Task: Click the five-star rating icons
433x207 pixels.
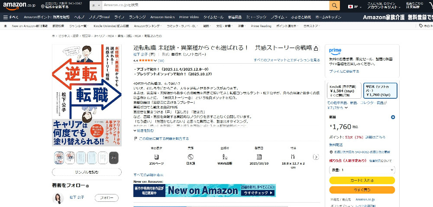Action: 145,60
